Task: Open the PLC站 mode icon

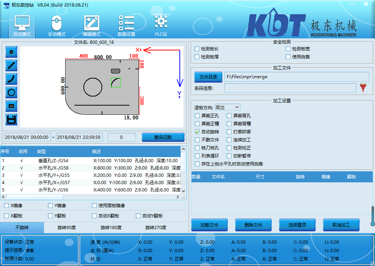Action: tap(161, 26)
